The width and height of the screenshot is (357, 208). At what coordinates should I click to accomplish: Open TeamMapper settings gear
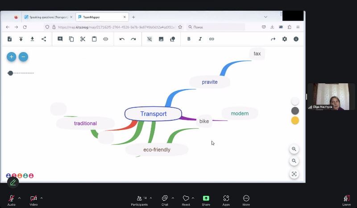point(285,39)
